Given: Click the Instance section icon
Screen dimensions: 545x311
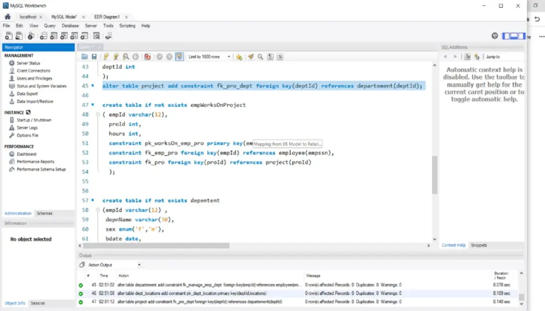Looking at the screenshot, I should (28, 112).
